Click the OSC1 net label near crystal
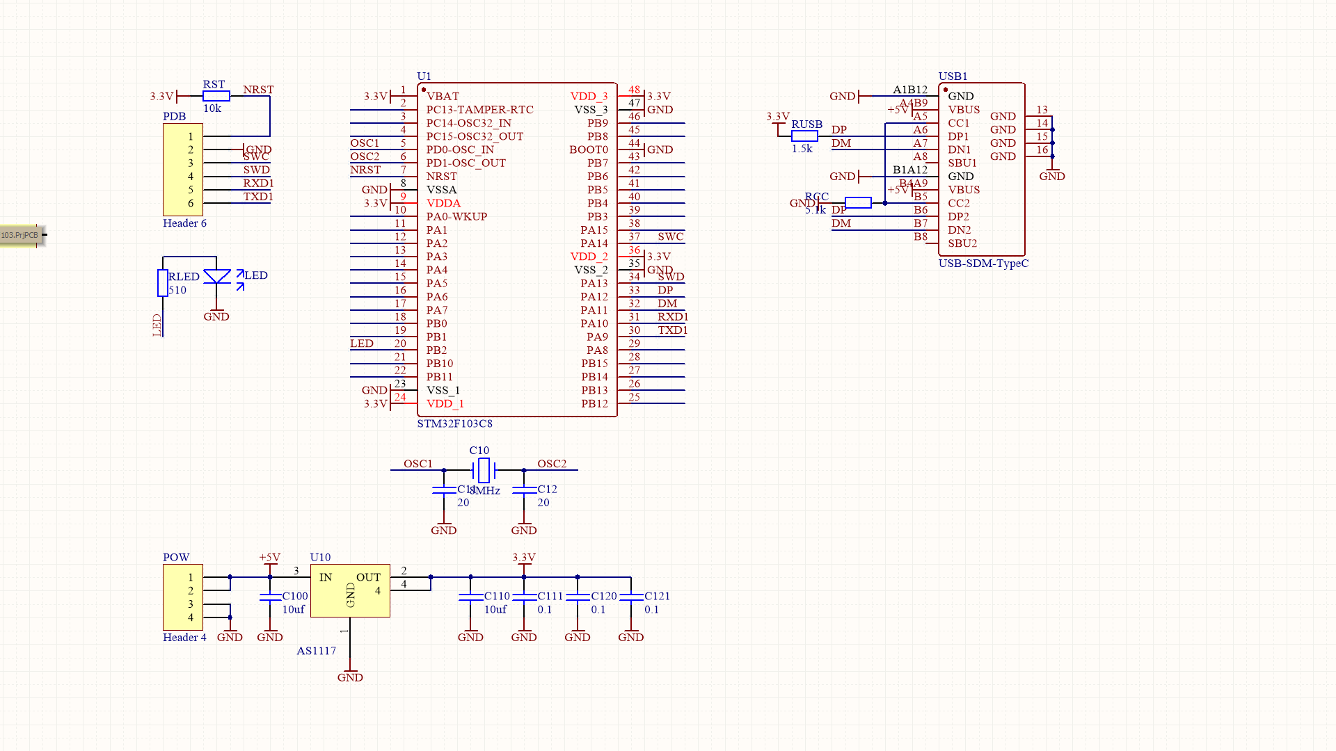The height and width of the screenshot is (751, 1336). [x=418, y=464]
